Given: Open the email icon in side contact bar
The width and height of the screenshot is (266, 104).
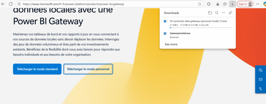Looking at the screenshot, I should coord(261,79).
